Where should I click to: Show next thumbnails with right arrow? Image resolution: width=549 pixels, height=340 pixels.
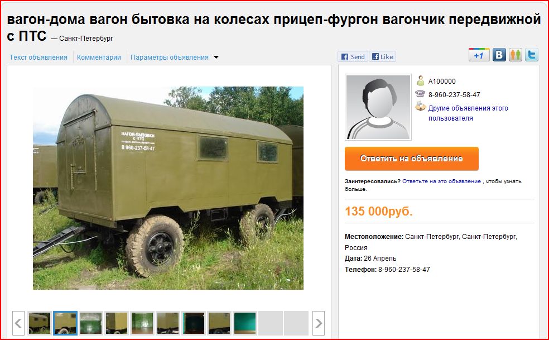click(318, 323)
